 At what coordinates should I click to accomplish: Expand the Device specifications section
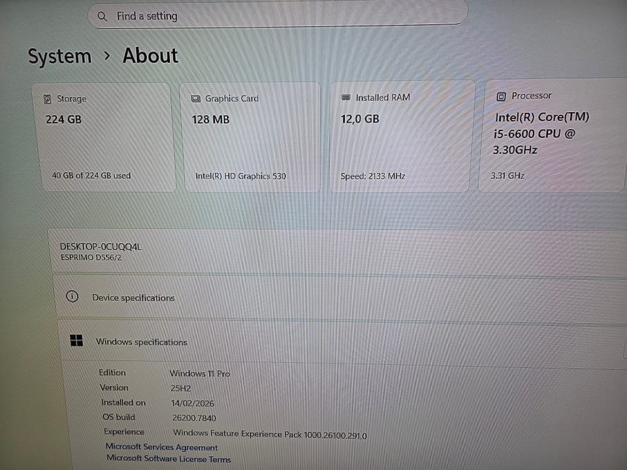pos(340,296)
